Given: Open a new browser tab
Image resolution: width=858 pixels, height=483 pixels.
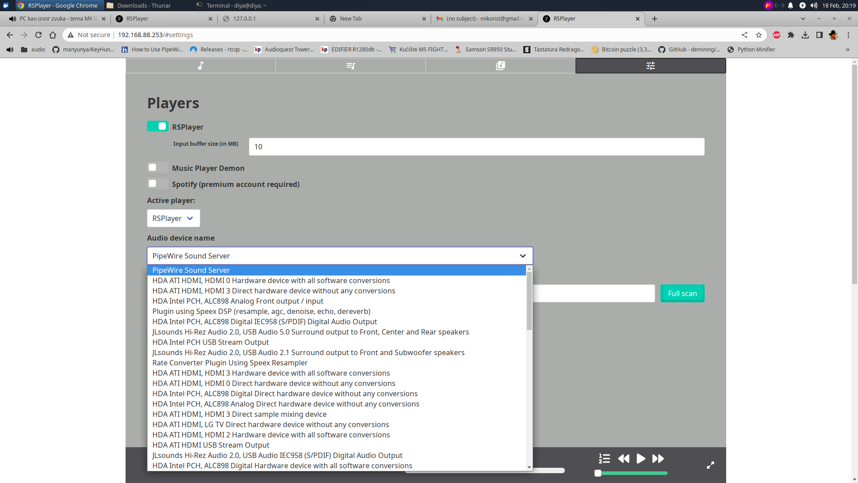Looking at the screenshot, I should 655,19.
